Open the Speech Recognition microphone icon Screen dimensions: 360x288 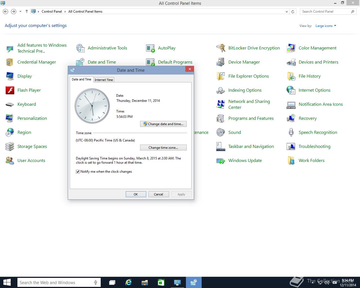coord(291,132)
